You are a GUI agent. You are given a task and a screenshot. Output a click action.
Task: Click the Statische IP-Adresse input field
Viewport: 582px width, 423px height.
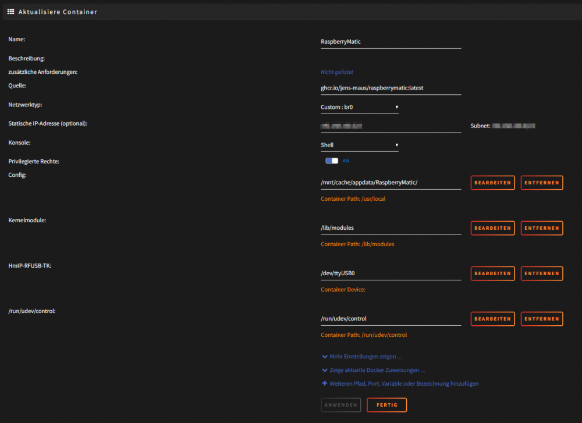(391, 126)
